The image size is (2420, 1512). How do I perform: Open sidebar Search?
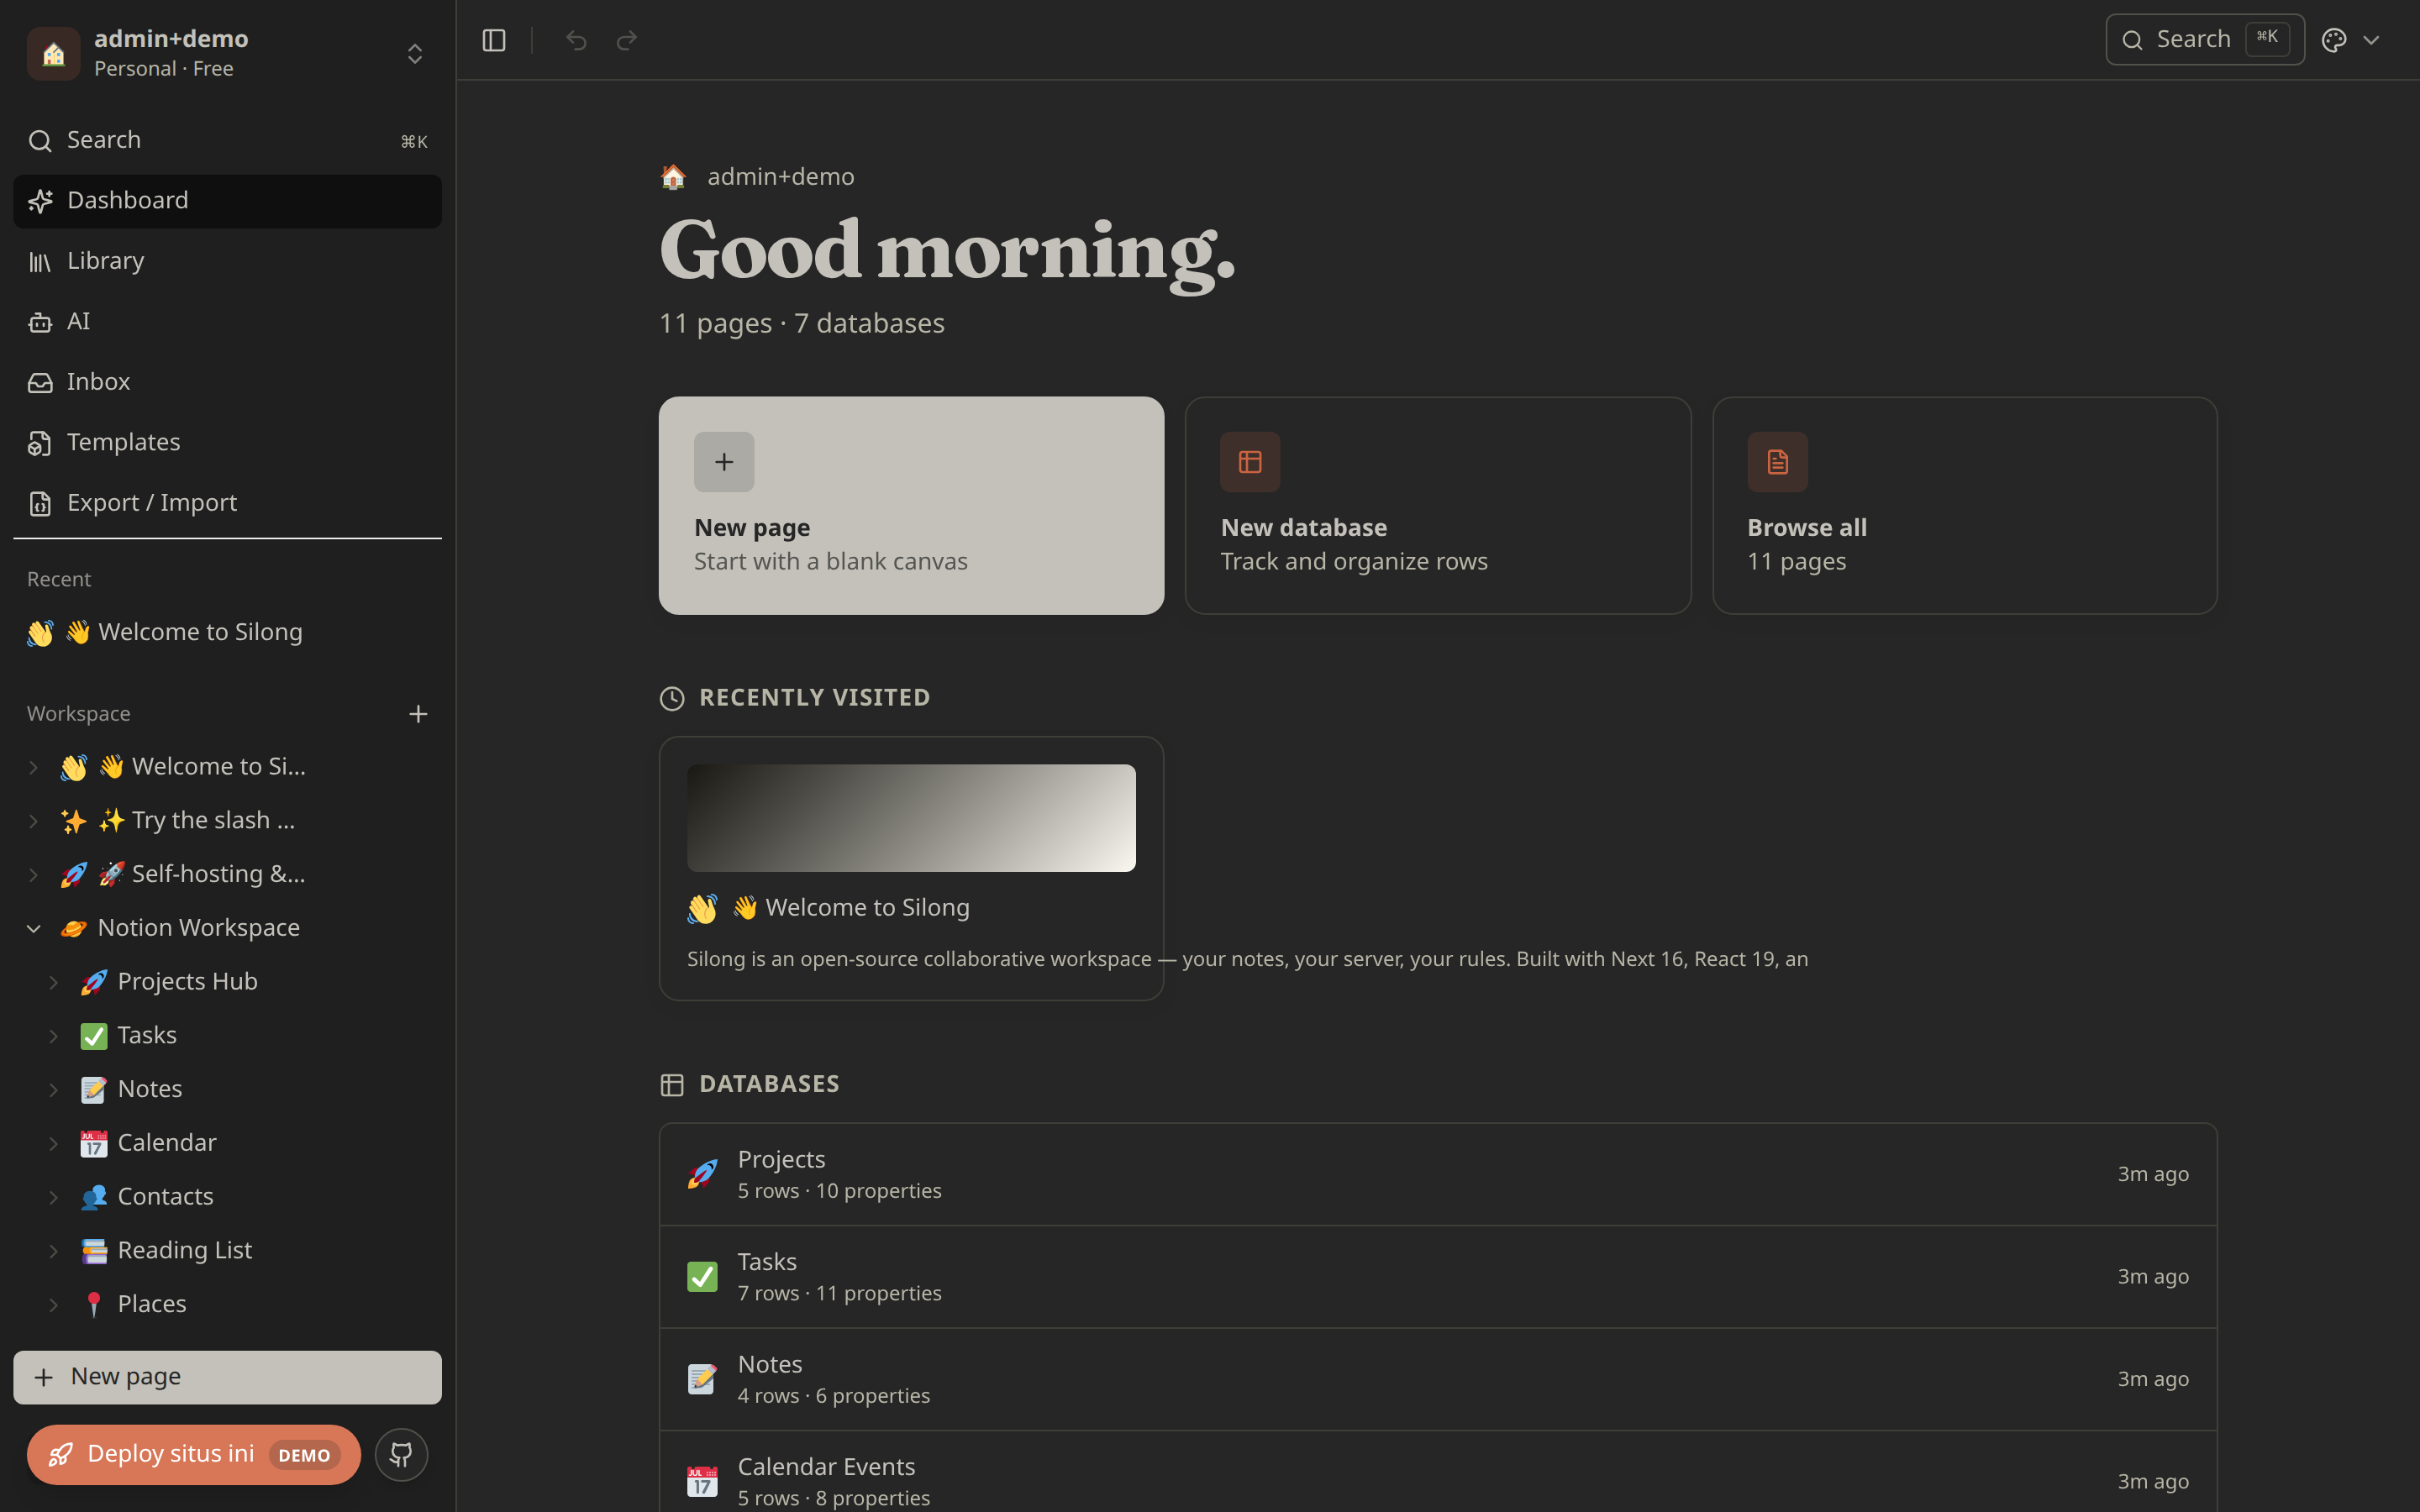[228, 141]
